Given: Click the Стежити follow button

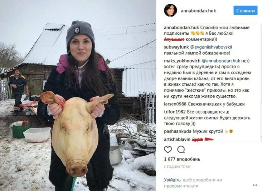Looking at the screenshot, I should tap(245, 11).
